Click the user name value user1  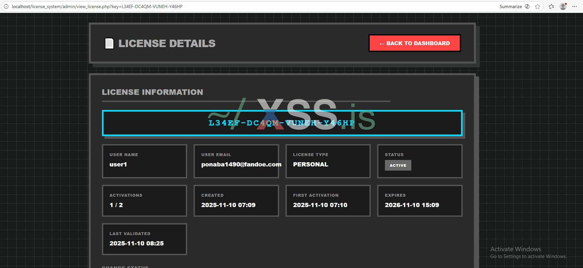tap(118, 164)
